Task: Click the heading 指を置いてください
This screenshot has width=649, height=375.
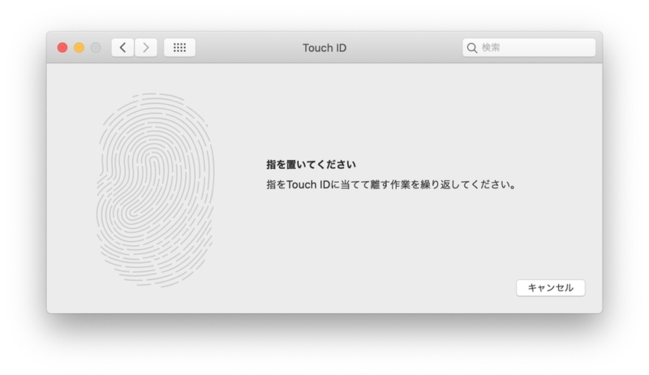Action: point(311,164)
